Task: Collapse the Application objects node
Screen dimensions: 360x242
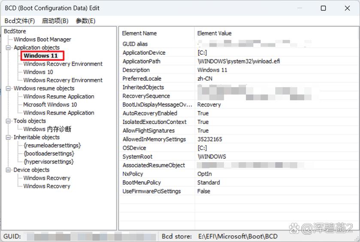Action: tap(8, 48)
